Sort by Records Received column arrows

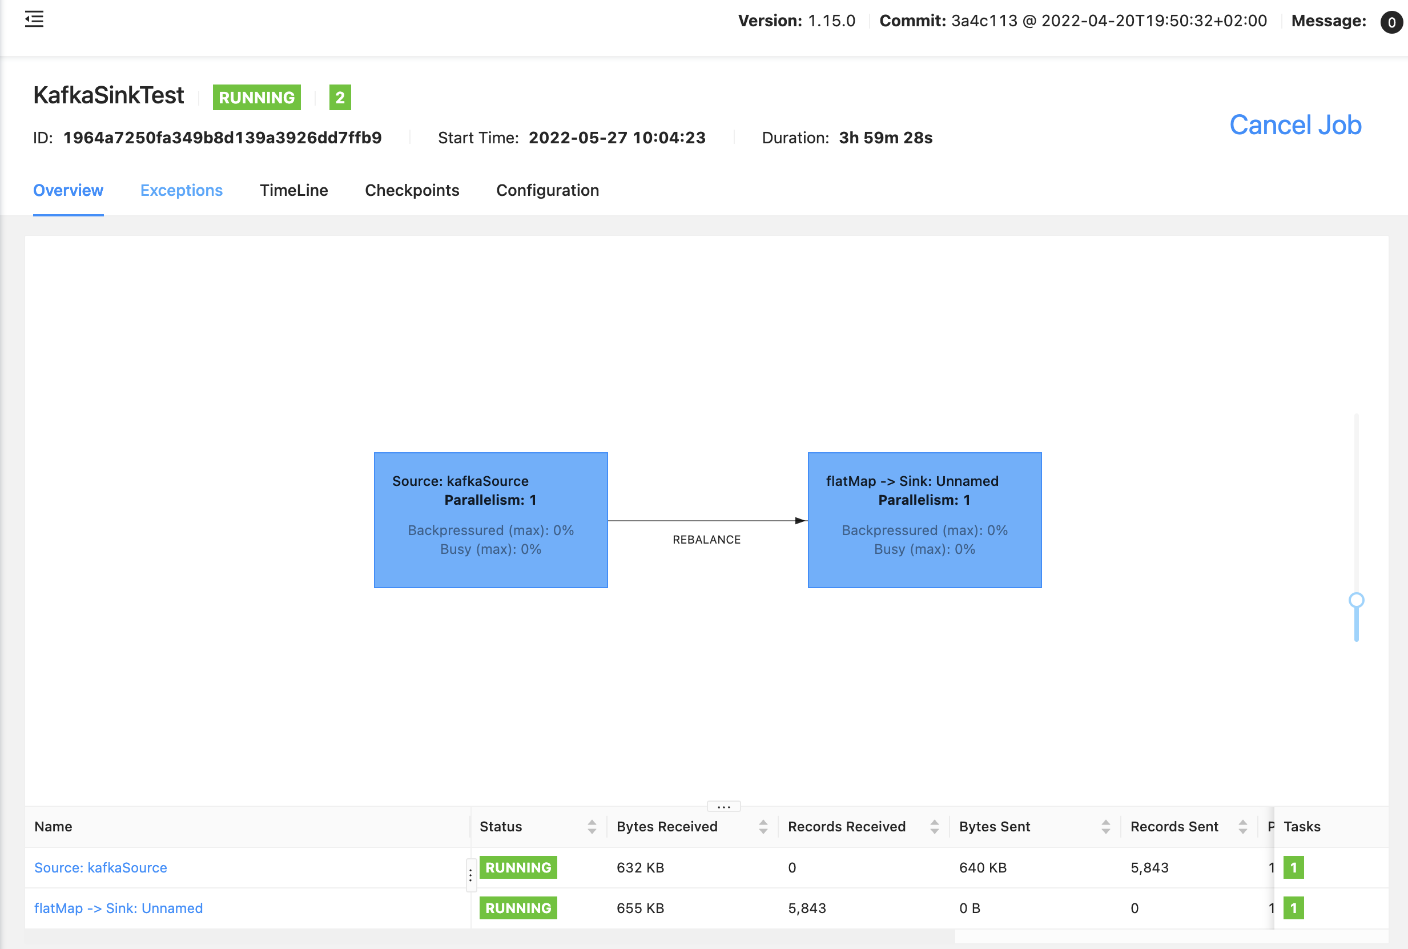(934, 827)
